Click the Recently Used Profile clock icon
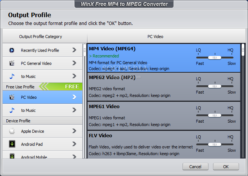The image size is (248, 176). [12, 50]
